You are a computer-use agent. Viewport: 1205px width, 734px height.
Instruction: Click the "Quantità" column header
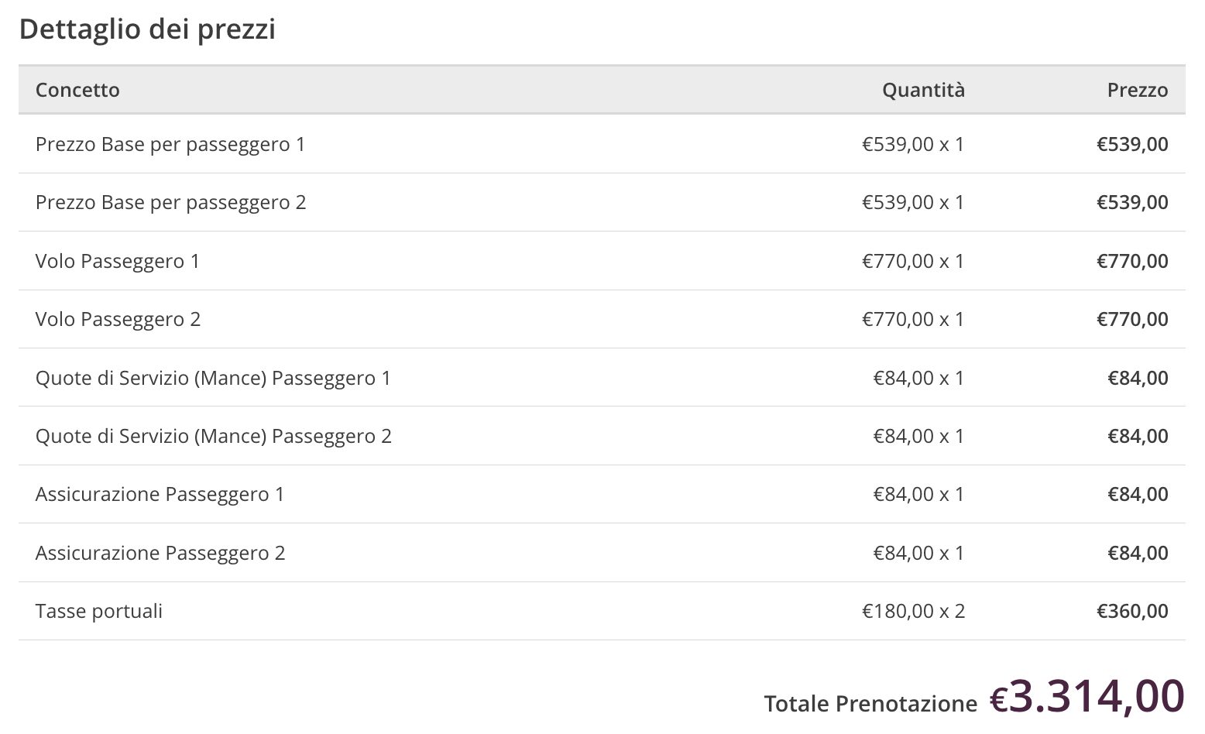coord(923,90)
